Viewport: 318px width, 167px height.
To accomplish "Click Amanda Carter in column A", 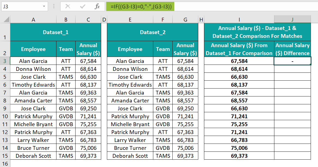I will (x=33, y=101).
